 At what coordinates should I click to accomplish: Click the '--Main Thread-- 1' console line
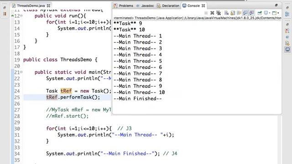(138, 36)
